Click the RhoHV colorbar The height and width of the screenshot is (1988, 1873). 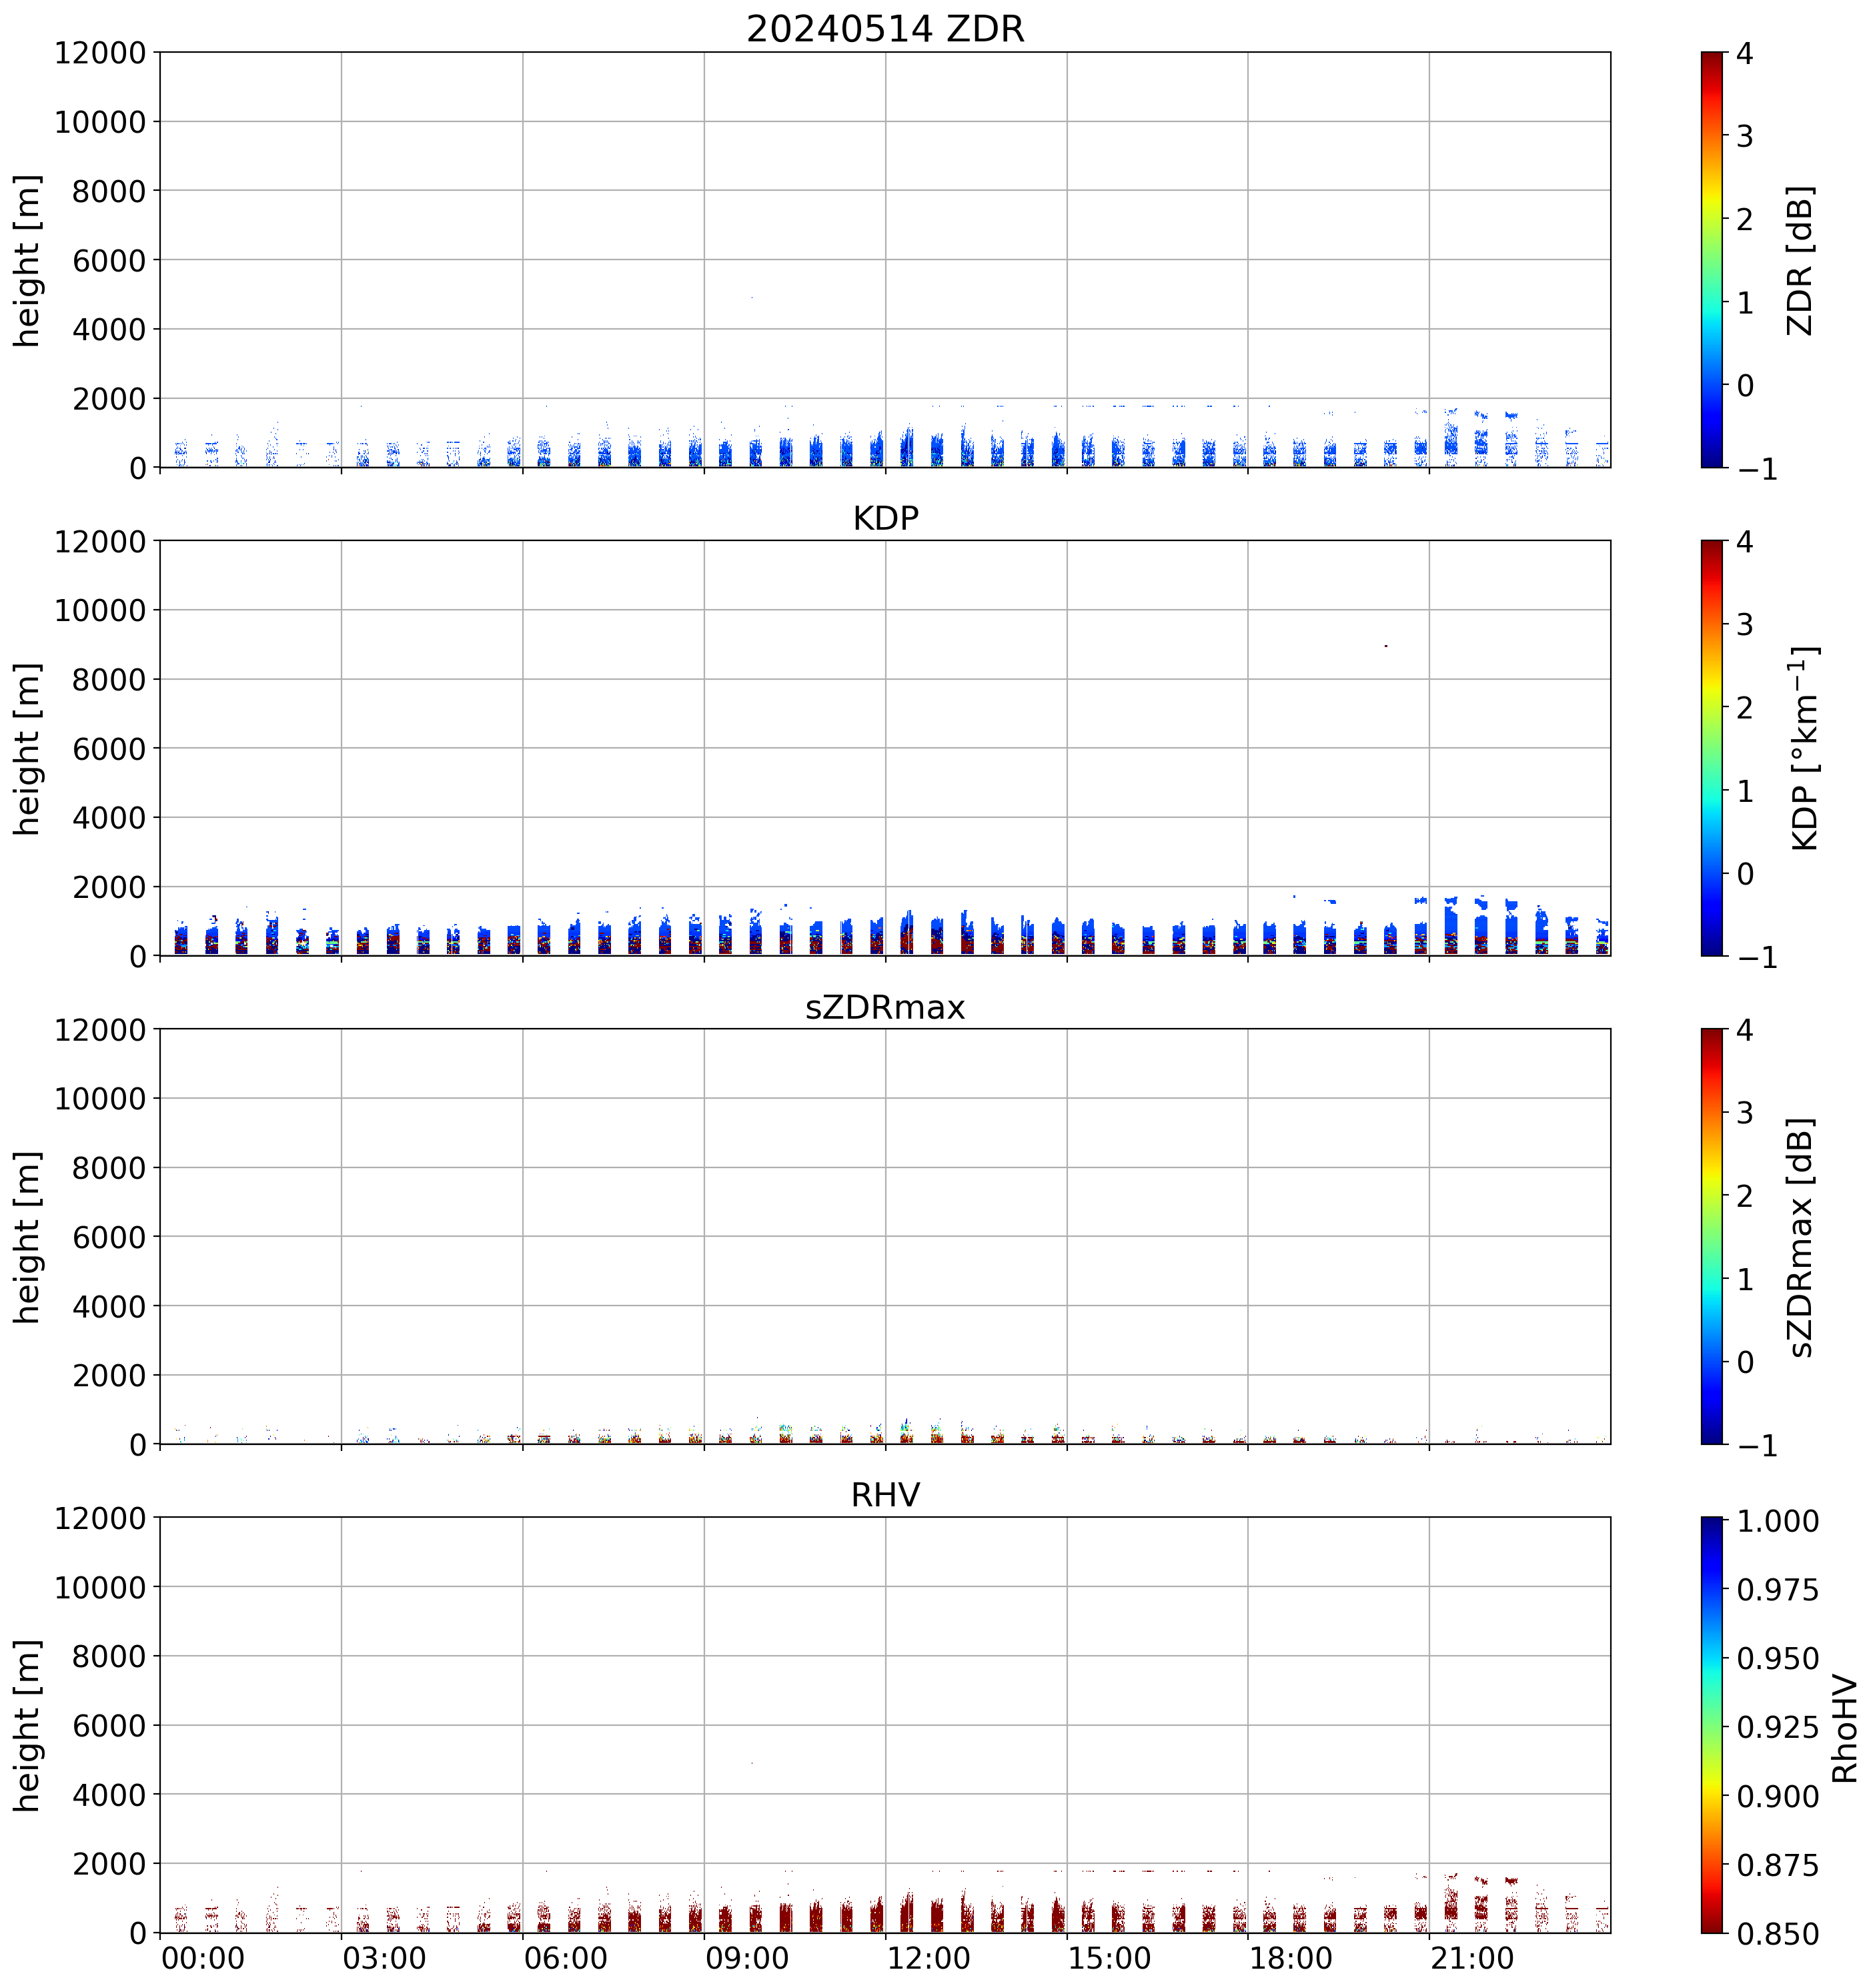[1711, 1725]
